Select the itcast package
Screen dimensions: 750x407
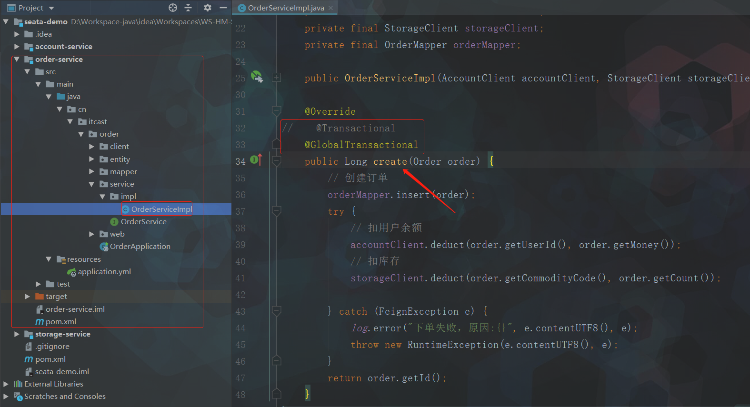coord(98,122)
